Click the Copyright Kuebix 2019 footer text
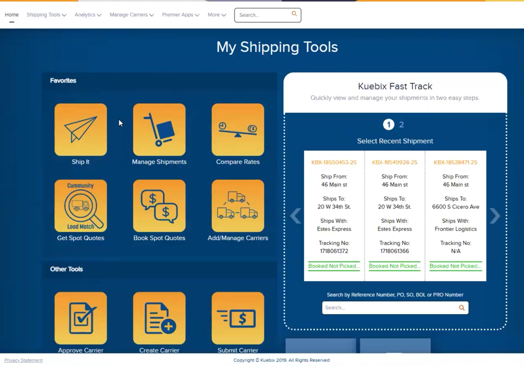This screenshot has height=366, width=524. click(x=281, y=360)
